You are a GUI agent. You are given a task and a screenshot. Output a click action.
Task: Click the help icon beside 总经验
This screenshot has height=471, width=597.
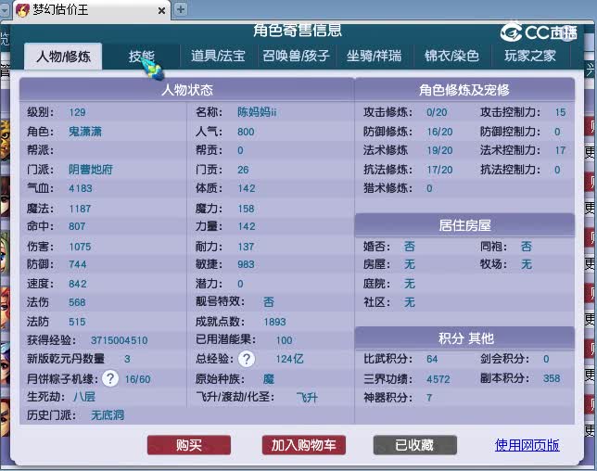pos(247,359)
